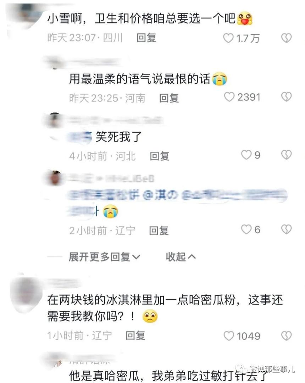
Task: Like the 笑死我了 comment
Action: (x=246, y=155)
